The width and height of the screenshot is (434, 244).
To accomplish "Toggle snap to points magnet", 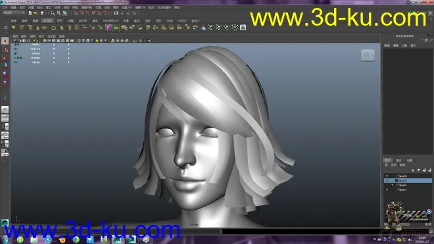I will [87, 13].
